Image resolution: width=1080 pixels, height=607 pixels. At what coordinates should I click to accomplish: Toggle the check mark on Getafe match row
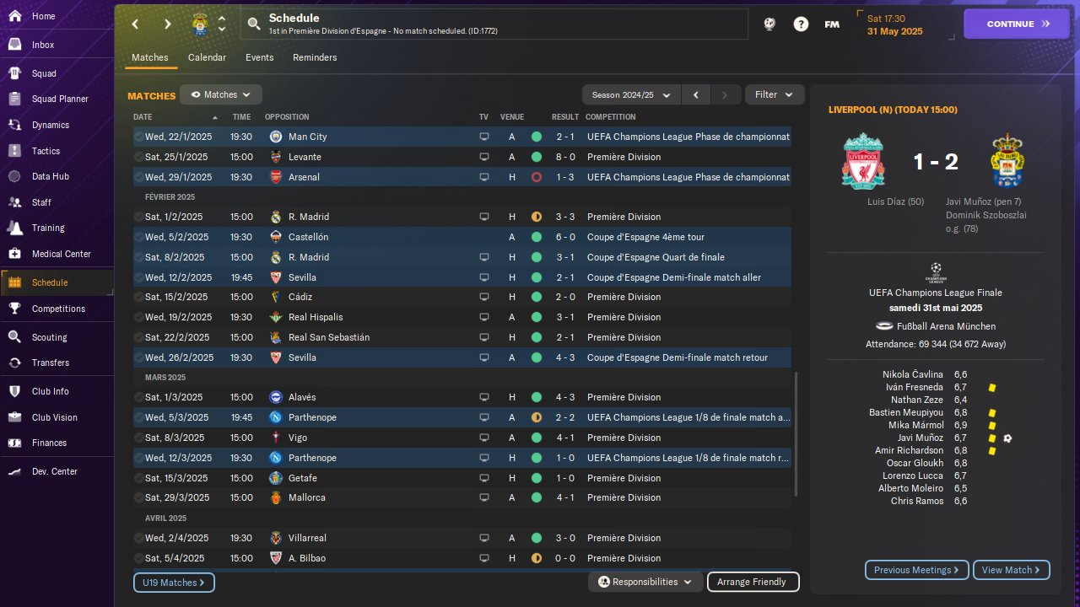click(138, 478)
